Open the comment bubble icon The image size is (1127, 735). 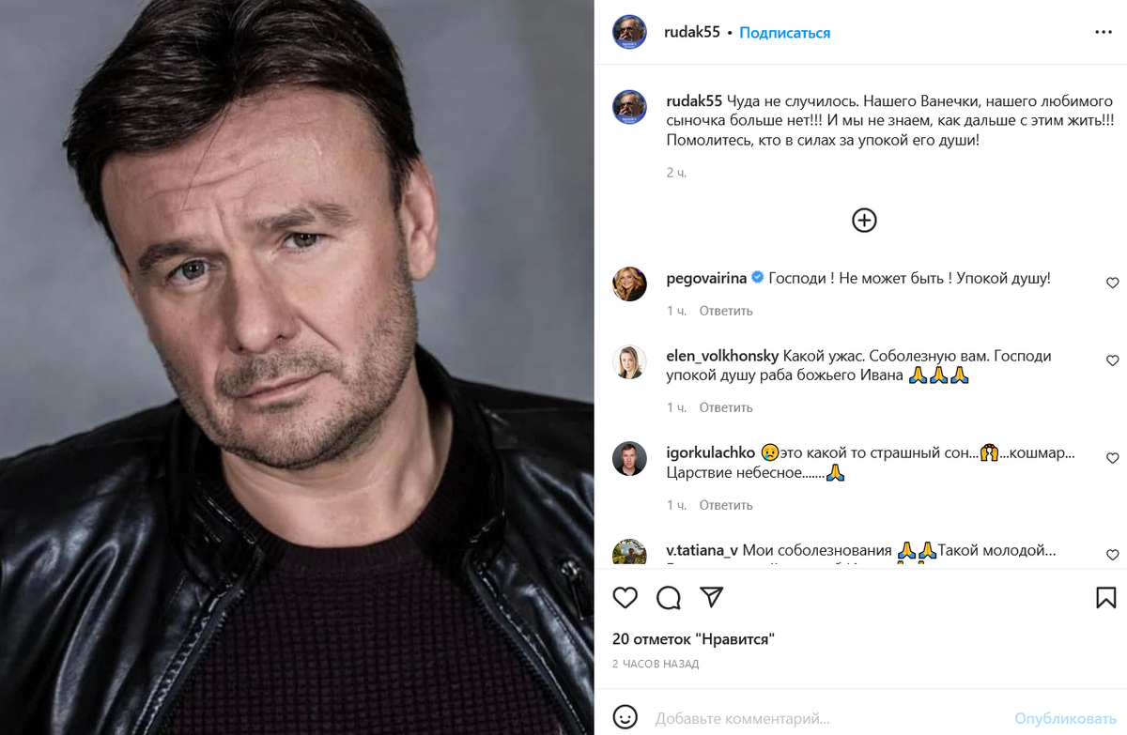(669, 598)
